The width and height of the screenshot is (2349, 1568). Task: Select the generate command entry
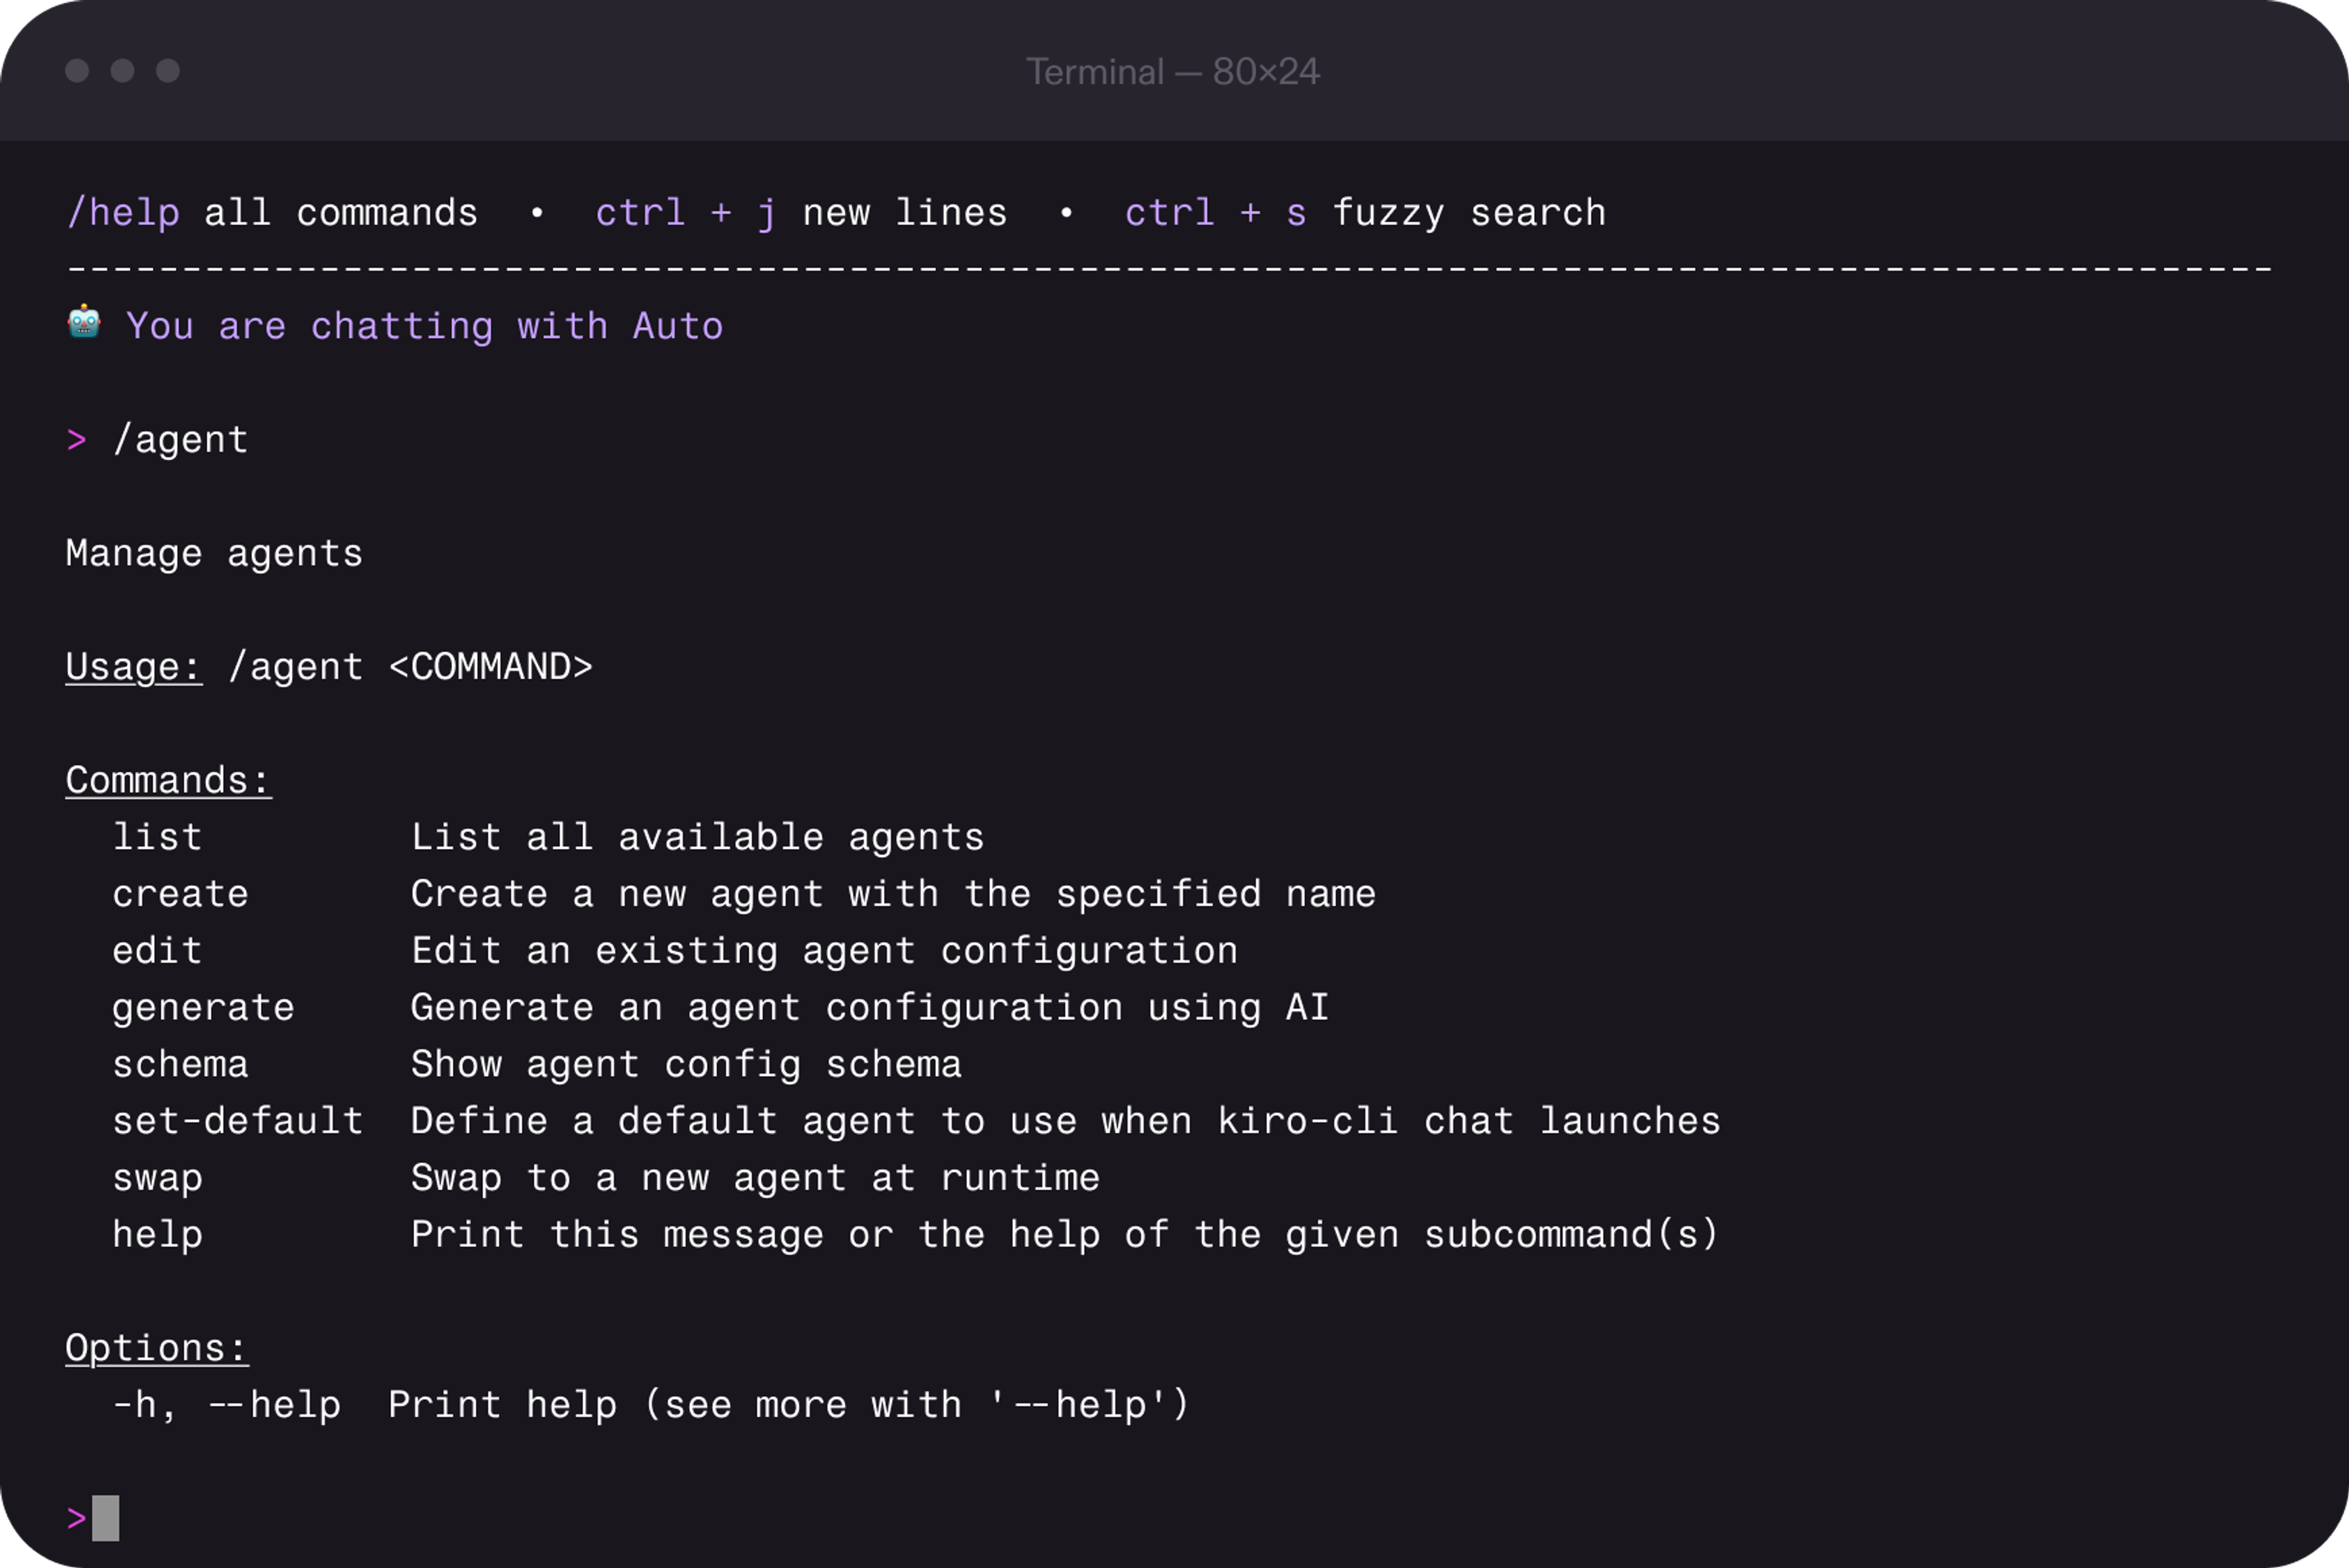[x=203, y=1007]
